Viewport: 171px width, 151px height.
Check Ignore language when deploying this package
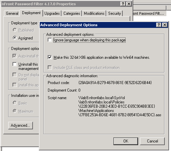click(x=50, y=40)
